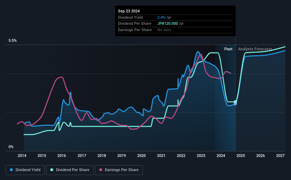Viewport: 291px width, 180px height.
Task: Click the teal Dividend Per Share legend dot
Action: pyautogui.click(x=52, y=170)
